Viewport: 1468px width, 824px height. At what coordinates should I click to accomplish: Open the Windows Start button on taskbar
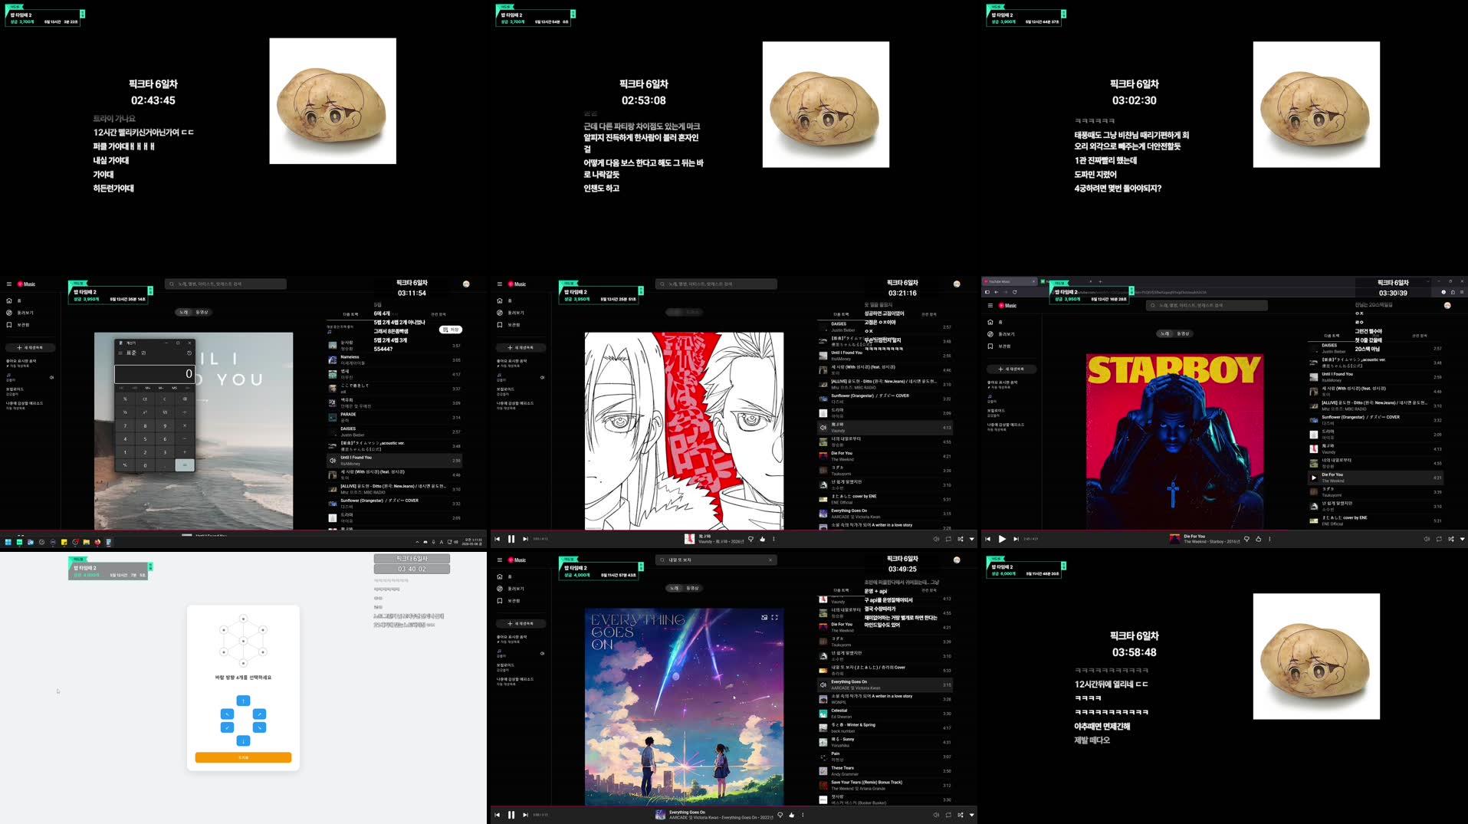point(8,542)
